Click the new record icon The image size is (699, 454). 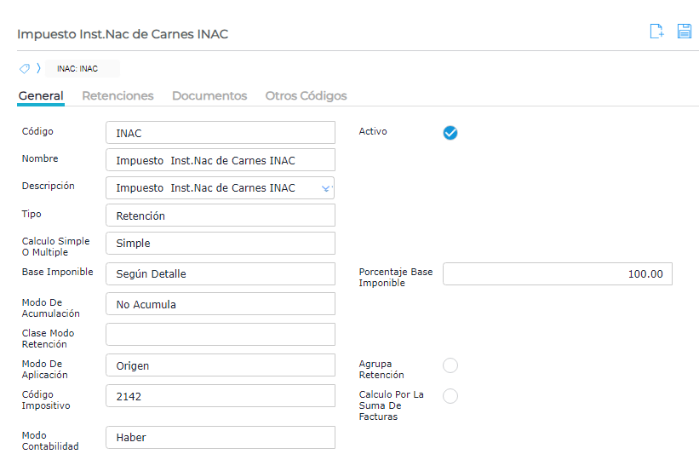tap(656, 32)
